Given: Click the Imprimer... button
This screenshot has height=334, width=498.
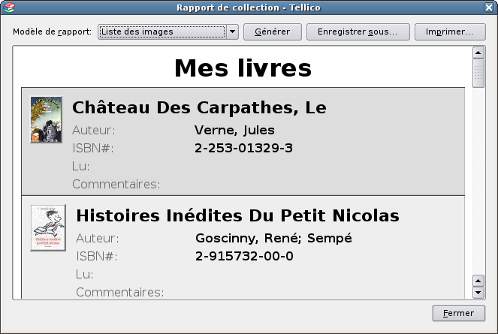Looking at the screenshot, I should click(450, 32).
